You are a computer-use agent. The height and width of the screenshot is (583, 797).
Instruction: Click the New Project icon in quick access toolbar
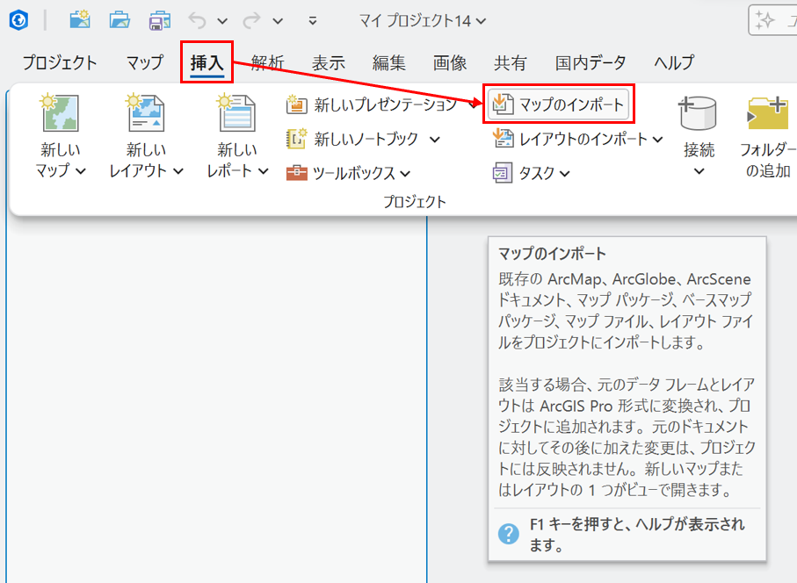click(x=80, y=20)
